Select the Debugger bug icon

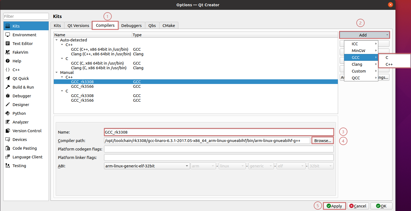pyautogui.click(x=8, y=96)
